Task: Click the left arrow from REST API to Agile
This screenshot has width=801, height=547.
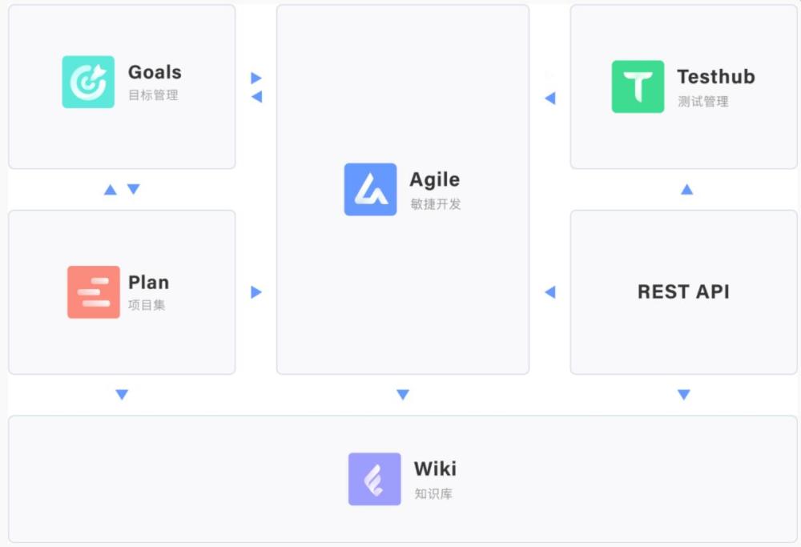Action: [550, 292]
